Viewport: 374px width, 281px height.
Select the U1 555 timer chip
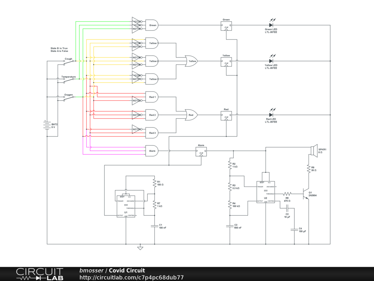(126, 207)
